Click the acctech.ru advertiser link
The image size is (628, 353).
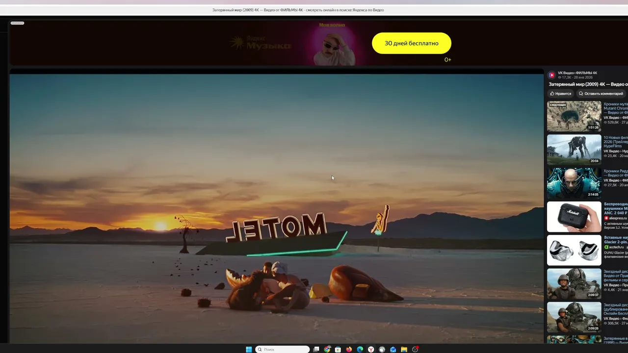(x=616, y=247)
